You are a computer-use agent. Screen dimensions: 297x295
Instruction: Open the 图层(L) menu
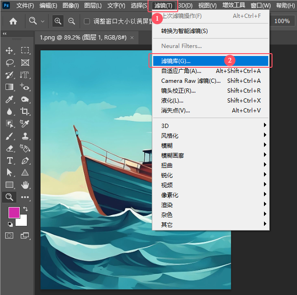tap(93, 6)
